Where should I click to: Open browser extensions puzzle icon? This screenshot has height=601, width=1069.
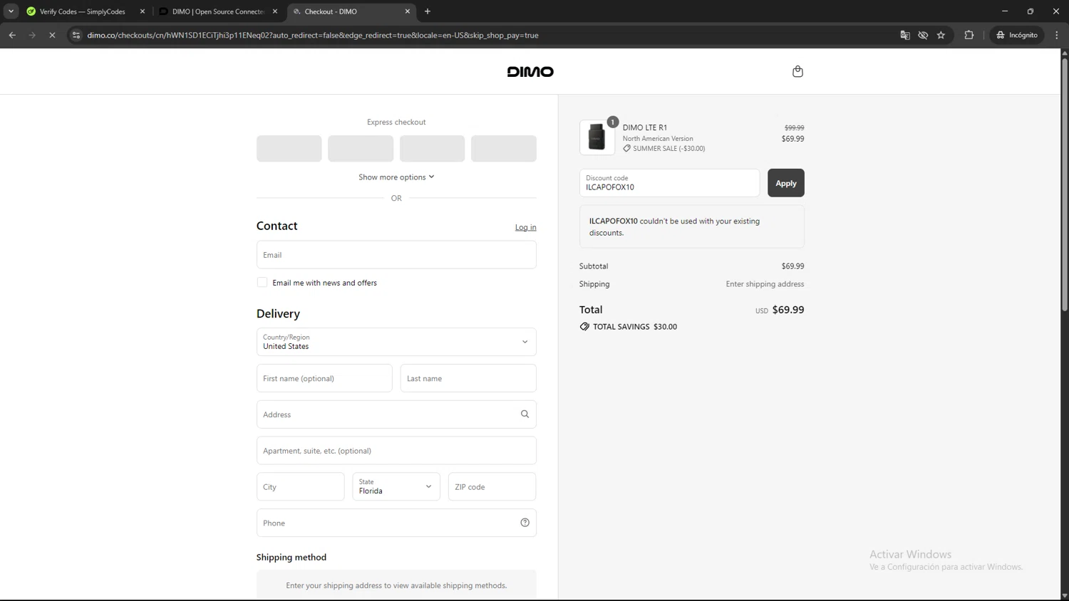pos(969,35)
